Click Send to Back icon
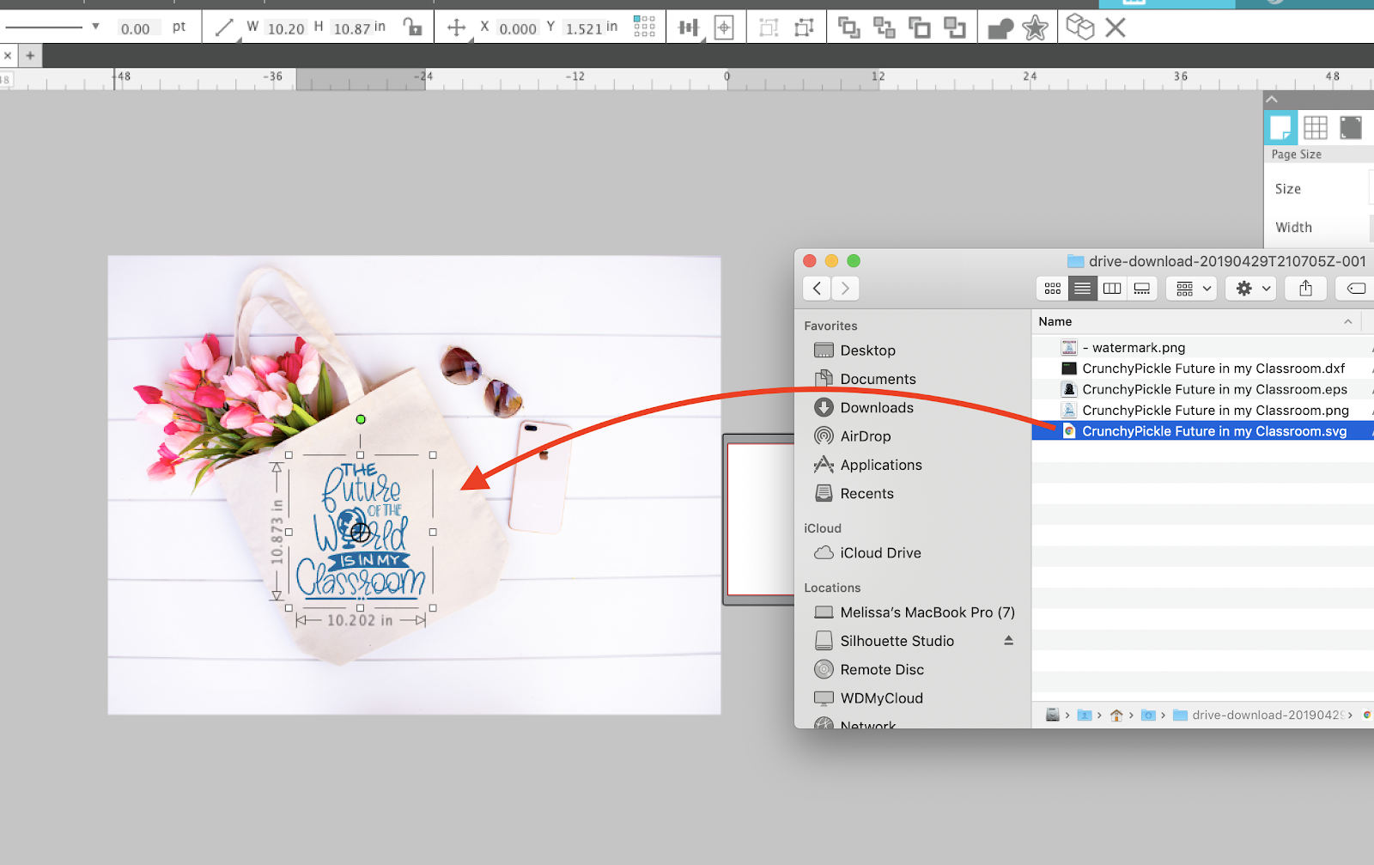The width and height of the screenshot is (1374, 865). [x=954, y=27]
